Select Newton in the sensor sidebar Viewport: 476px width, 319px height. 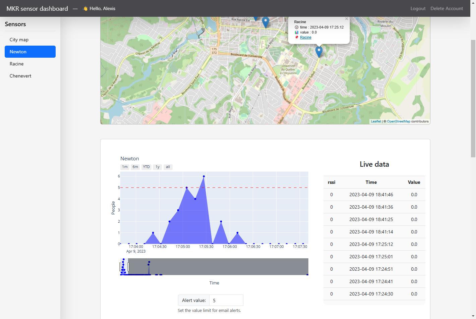(30, 52)
